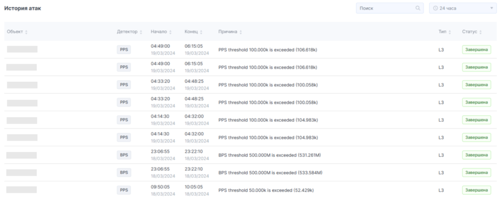Click reason 'BPS threshold 500.000M is exceeded (531.261M)'
The image size is (500, 203).
click(270, 155)
